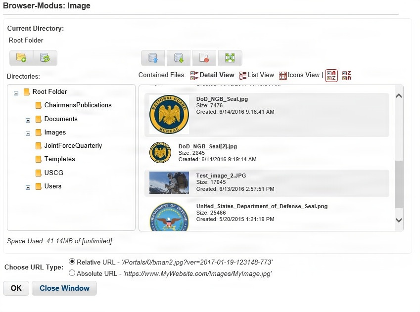Click the DoD_NGB_Seal[2].jpg file name

[208, 146]
